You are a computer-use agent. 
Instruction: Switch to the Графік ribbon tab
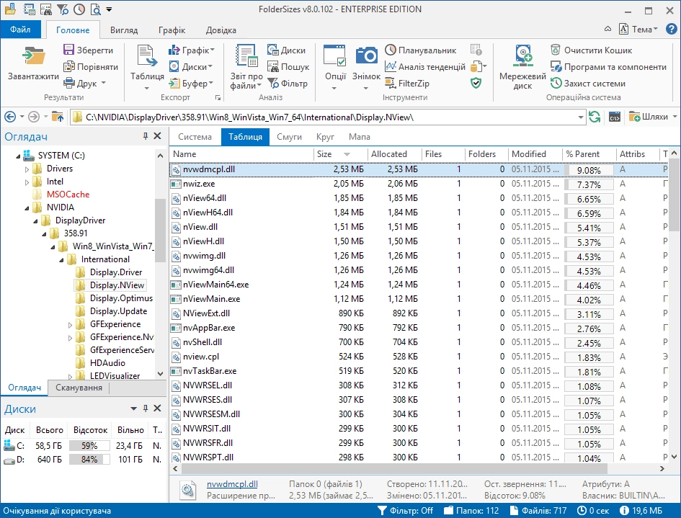172,30
